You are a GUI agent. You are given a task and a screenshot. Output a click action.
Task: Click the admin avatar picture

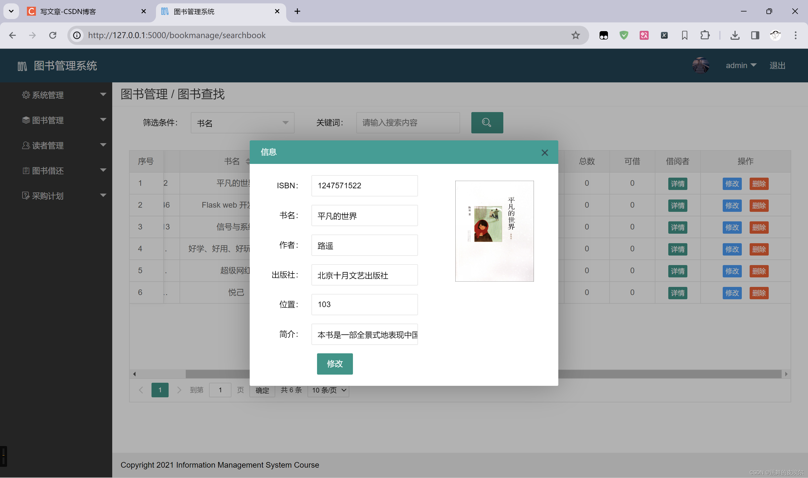(x=701, y=65)
